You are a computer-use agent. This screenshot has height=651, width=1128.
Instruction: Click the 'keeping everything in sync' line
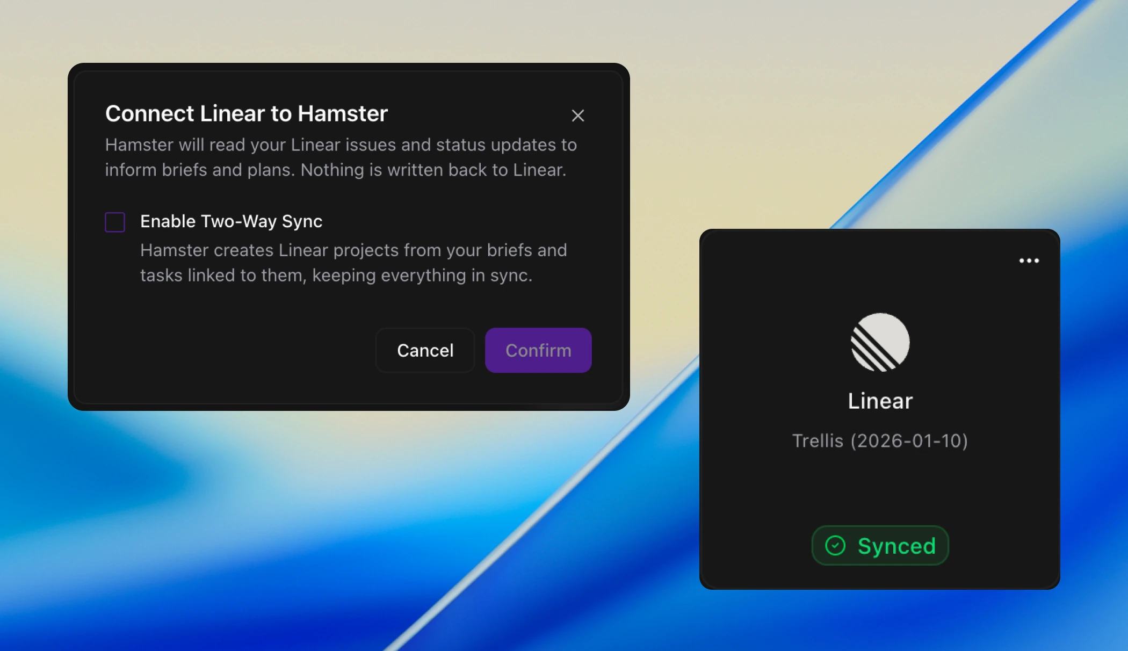pos(422,276)
